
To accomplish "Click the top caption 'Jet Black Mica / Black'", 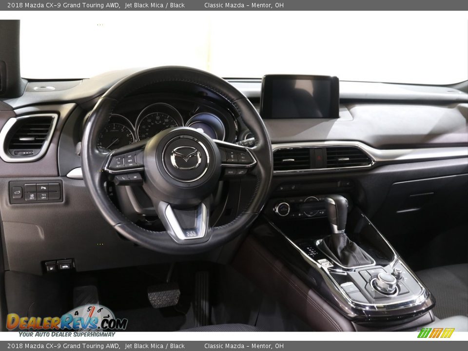I will (155, 5).
